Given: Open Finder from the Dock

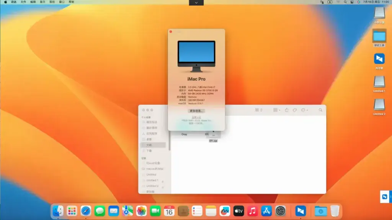Looking at the screenshot, I should click(58, 211).
